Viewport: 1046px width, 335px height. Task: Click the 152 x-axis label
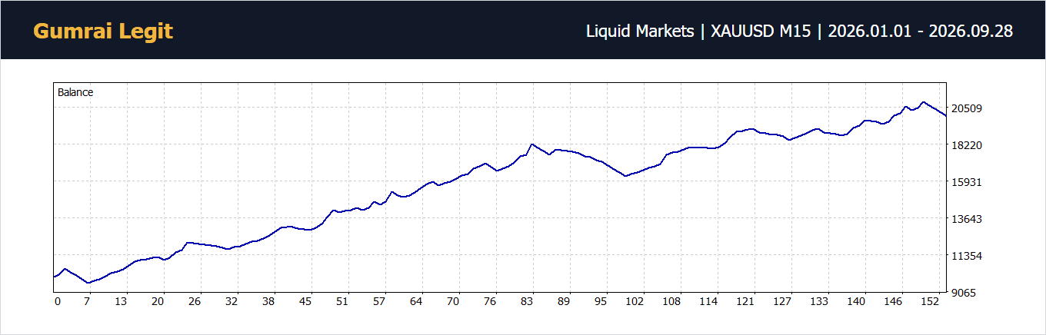[x=930, y=302]
